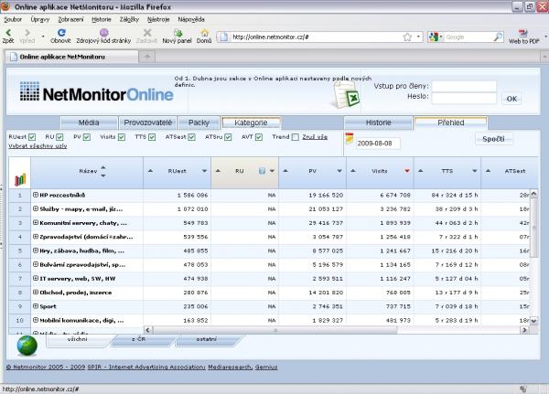Click the Spočti button
Screen dimensions: 549x394
tap(494, 139)
